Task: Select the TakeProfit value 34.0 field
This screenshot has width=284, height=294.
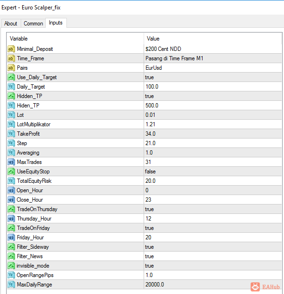Action: 213,134
